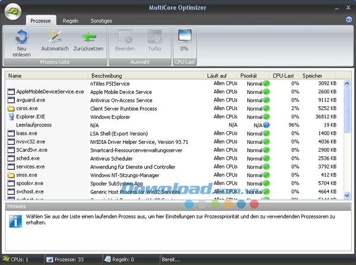
Task: Click the Läuft auf column header
Action: [x=220, y=76]
